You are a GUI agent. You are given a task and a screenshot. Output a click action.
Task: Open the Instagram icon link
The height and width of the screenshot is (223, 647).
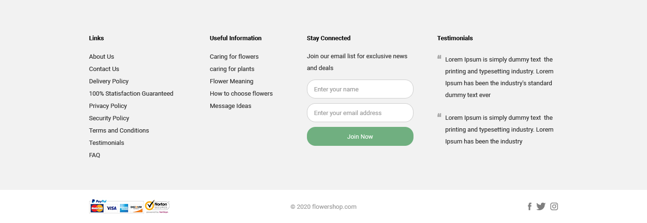tap(554, 206)
